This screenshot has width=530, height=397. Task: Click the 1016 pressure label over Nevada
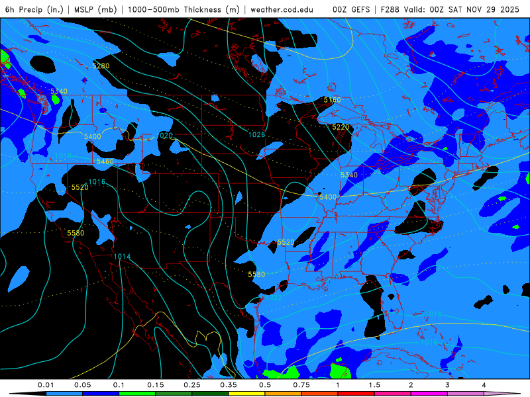point(97,182)
